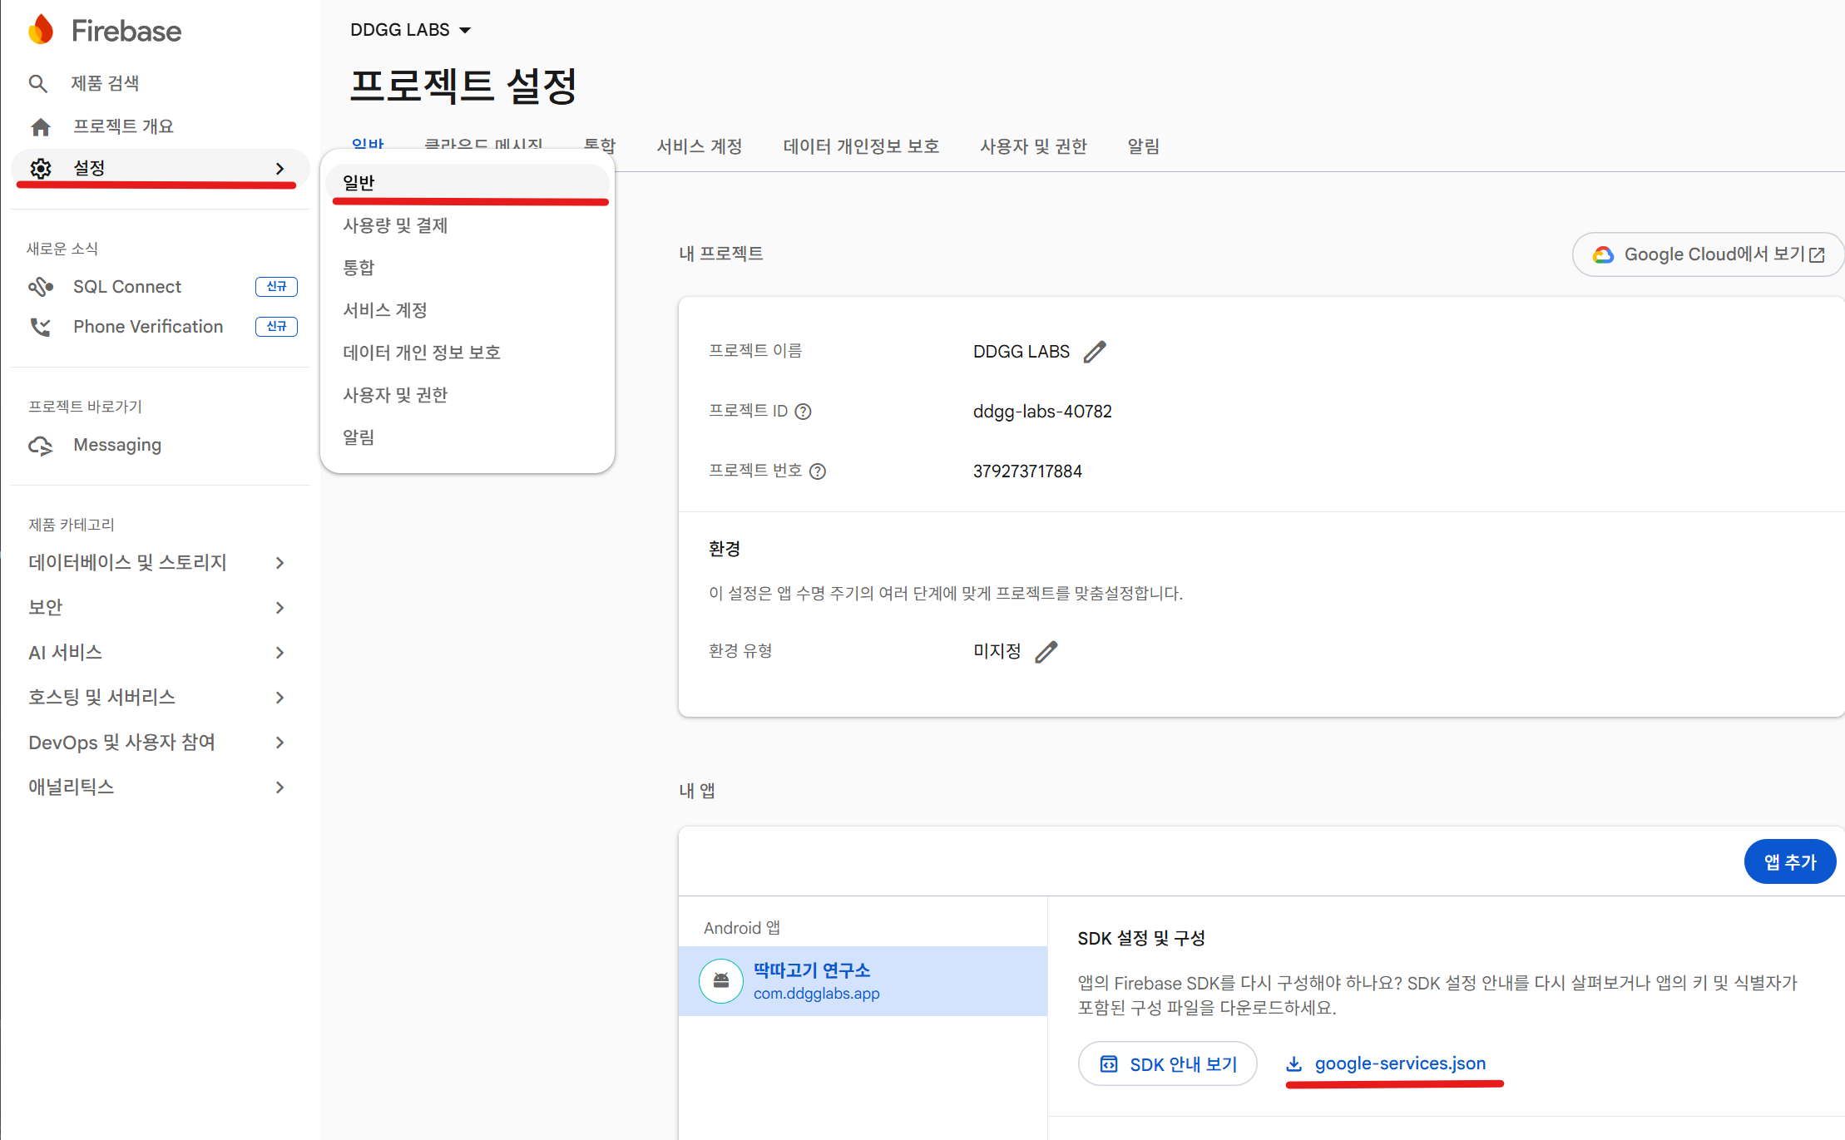This screenshot has height=1140, width=1845.
Task: Click 신규 badge beside Phone Verification
Action: 276,327
